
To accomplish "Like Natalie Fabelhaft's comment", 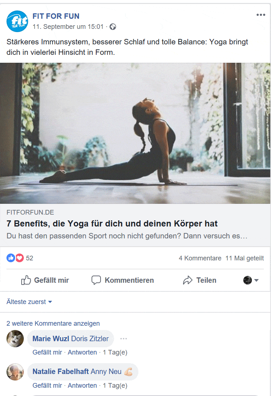I will [x=47, y=386].
